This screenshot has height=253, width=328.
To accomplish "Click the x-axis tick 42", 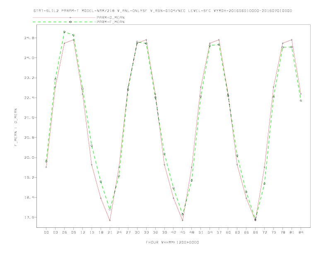I will (x=174, y=232).
